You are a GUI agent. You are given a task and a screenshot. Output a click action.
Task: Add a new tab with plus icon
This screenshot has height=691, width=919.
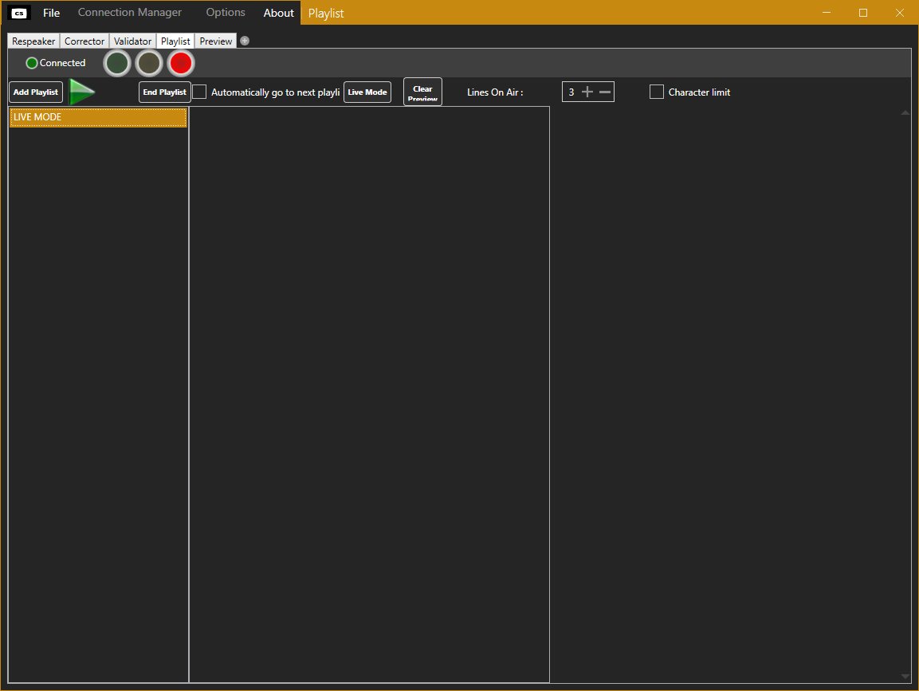click(x=245, y=41)
